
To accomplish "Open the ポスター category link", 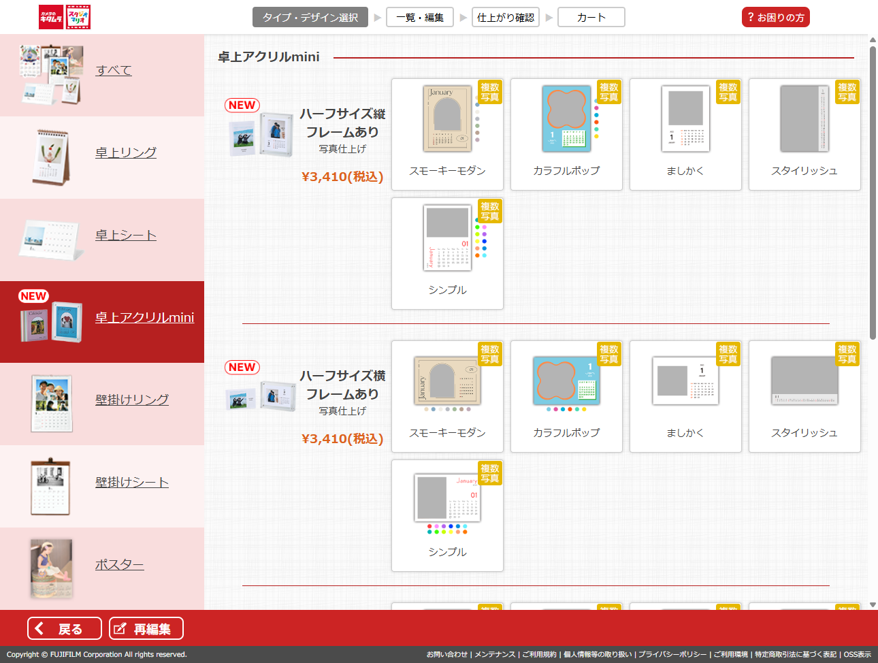I will coord(119,564).
